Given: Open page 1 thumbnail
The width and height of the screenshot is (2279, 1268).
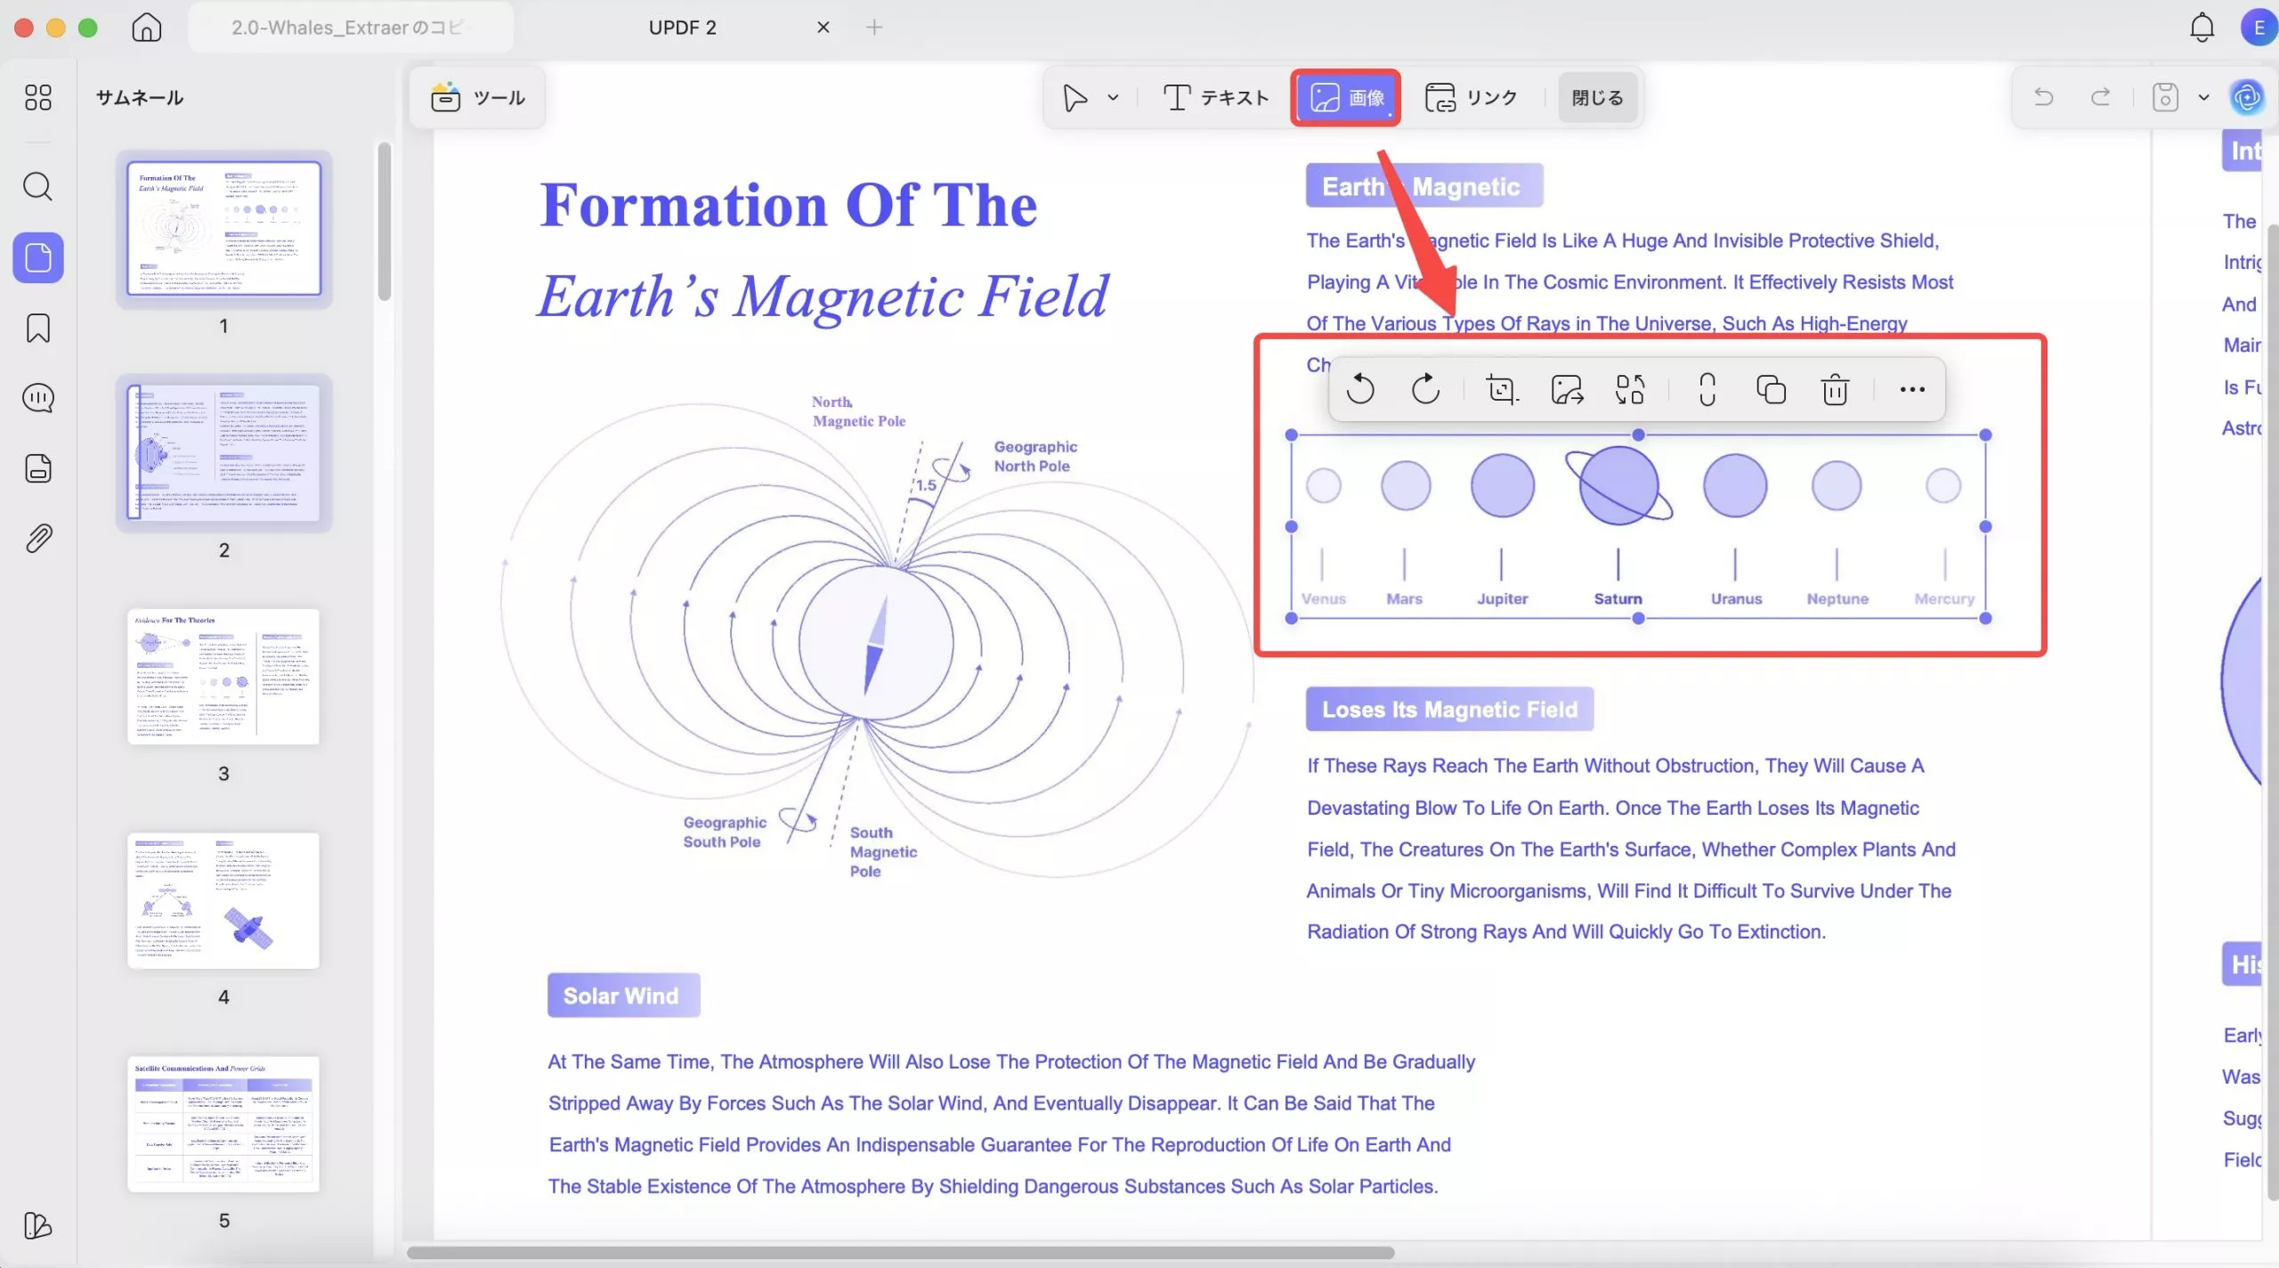Looking at the screenshot, I should point(223,228).
